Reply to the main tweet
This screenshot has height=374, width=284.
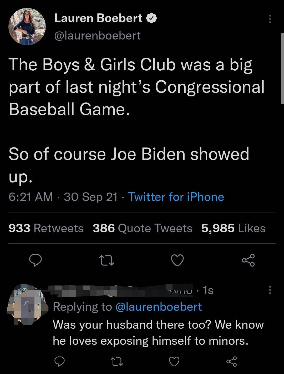pos(35,260)
